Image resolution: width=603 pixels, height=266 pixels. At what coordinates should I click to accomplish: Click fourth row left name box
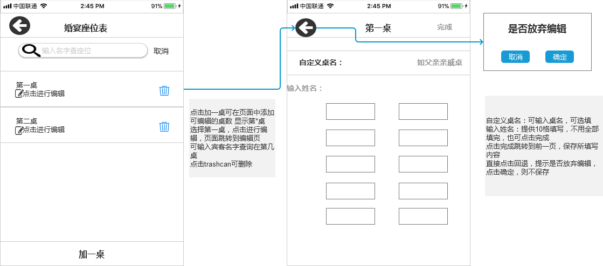click(x=350, y=191)
